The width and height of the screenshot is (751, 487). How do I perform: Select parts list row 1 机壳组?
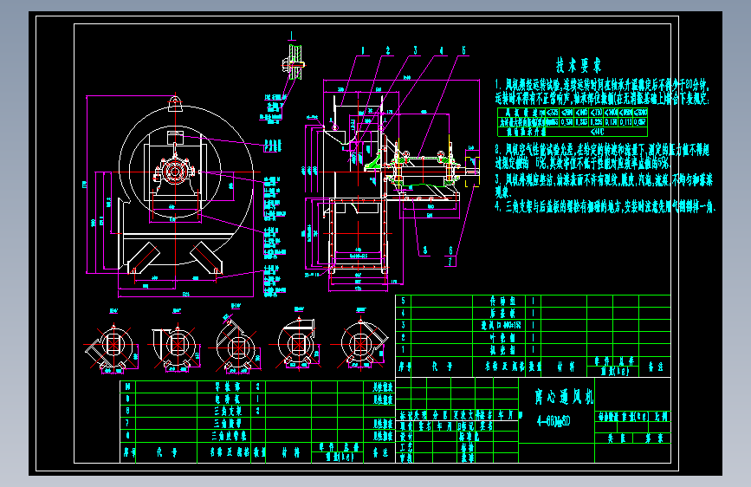tap(533, 349)
